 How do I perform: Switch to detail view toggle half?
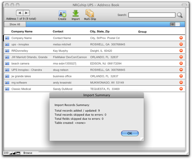pos(178,24)
